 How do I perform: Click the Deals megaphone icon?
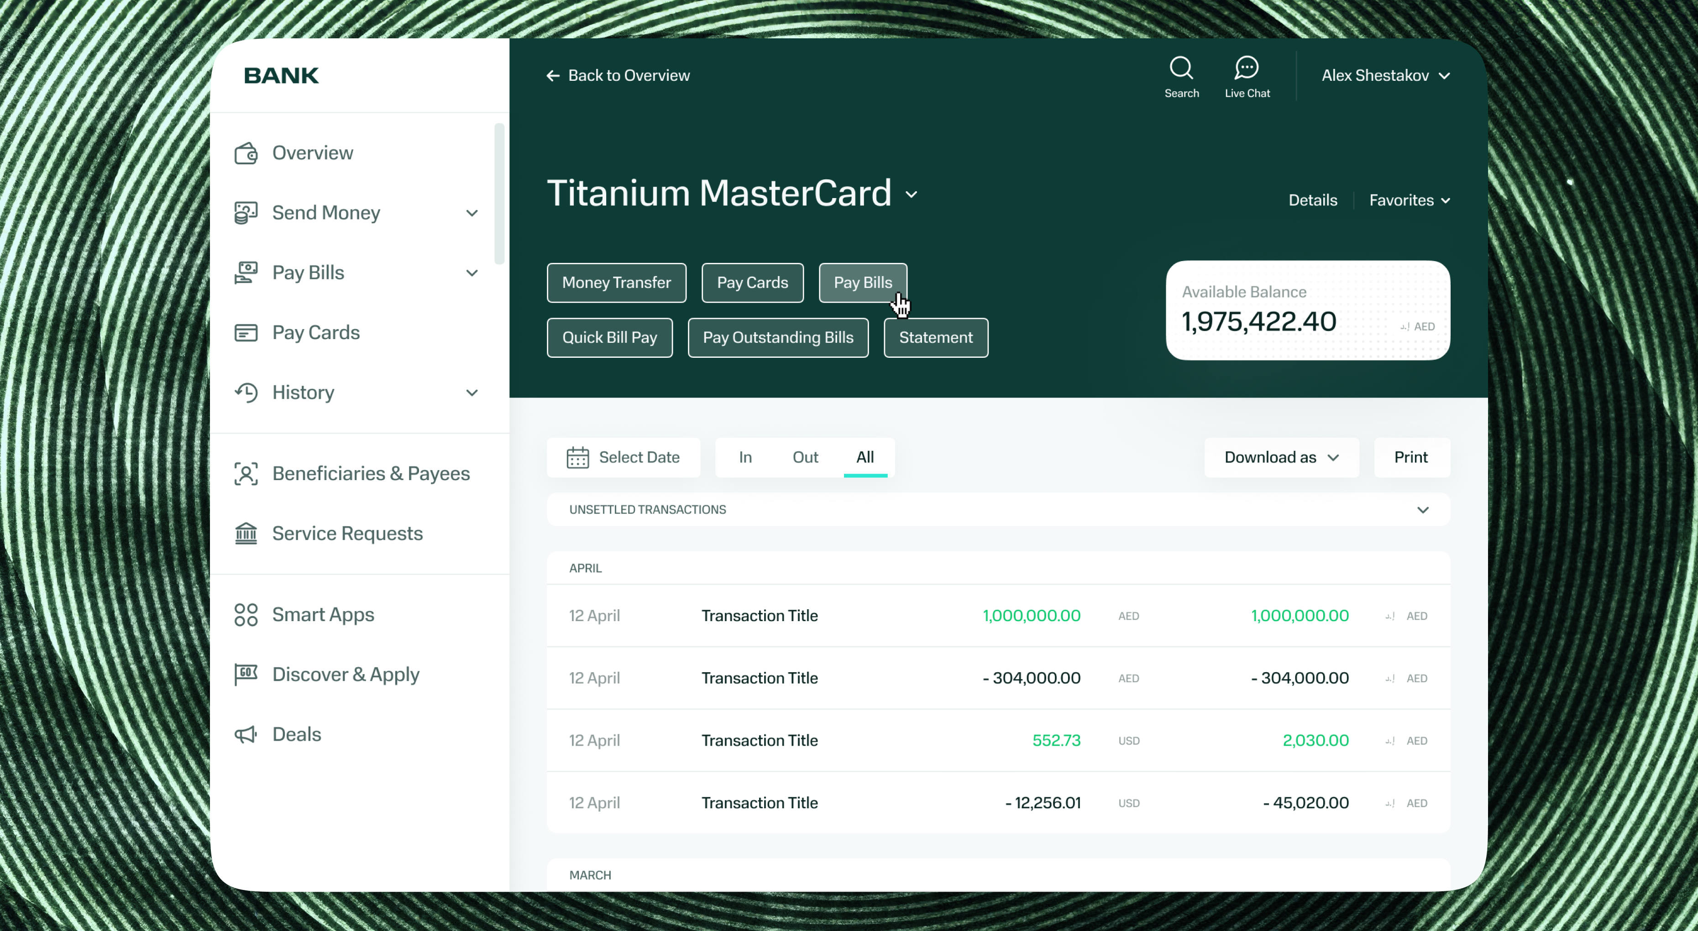[246, 735]
